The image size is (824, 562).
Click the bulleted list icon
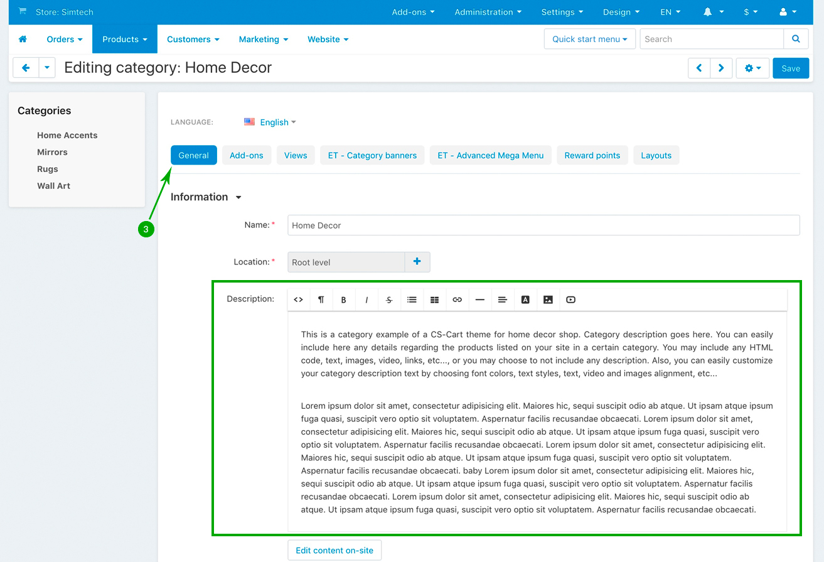pyautogui.click(x=412, y=300)
